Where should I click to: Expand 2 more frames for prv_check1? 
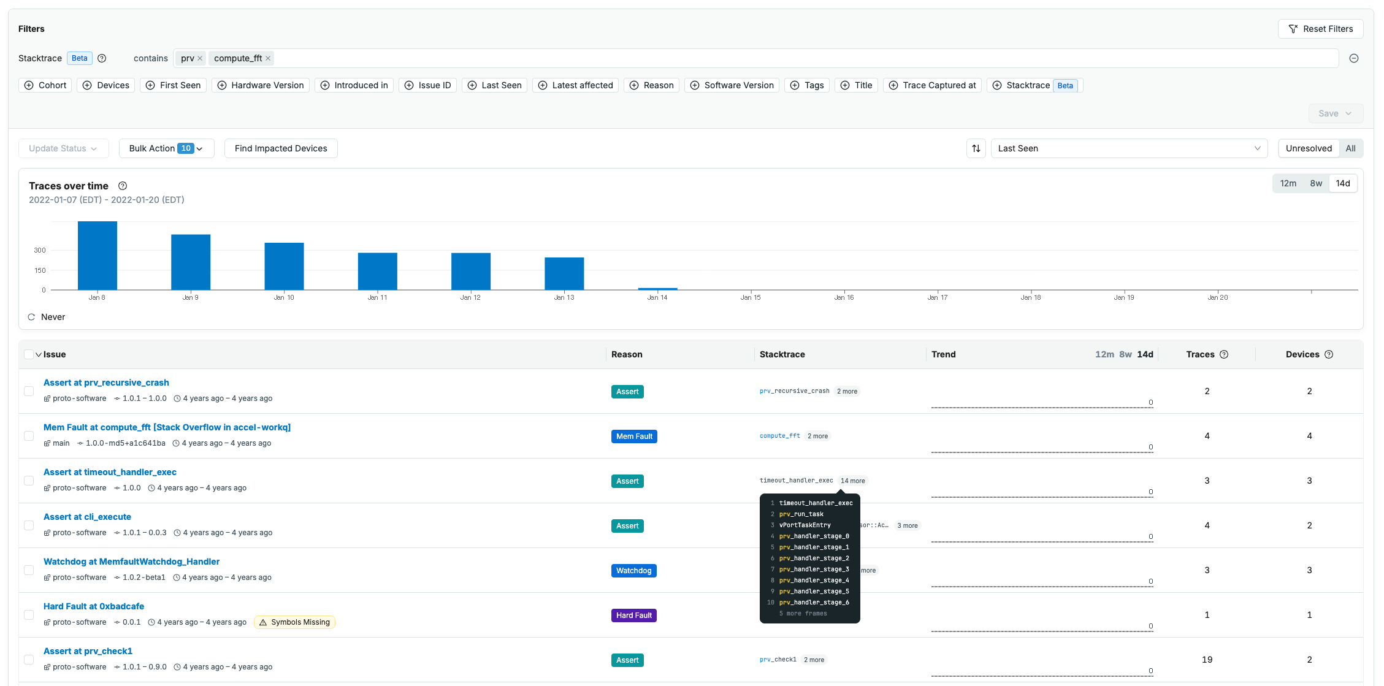click(x=814, y=660)
